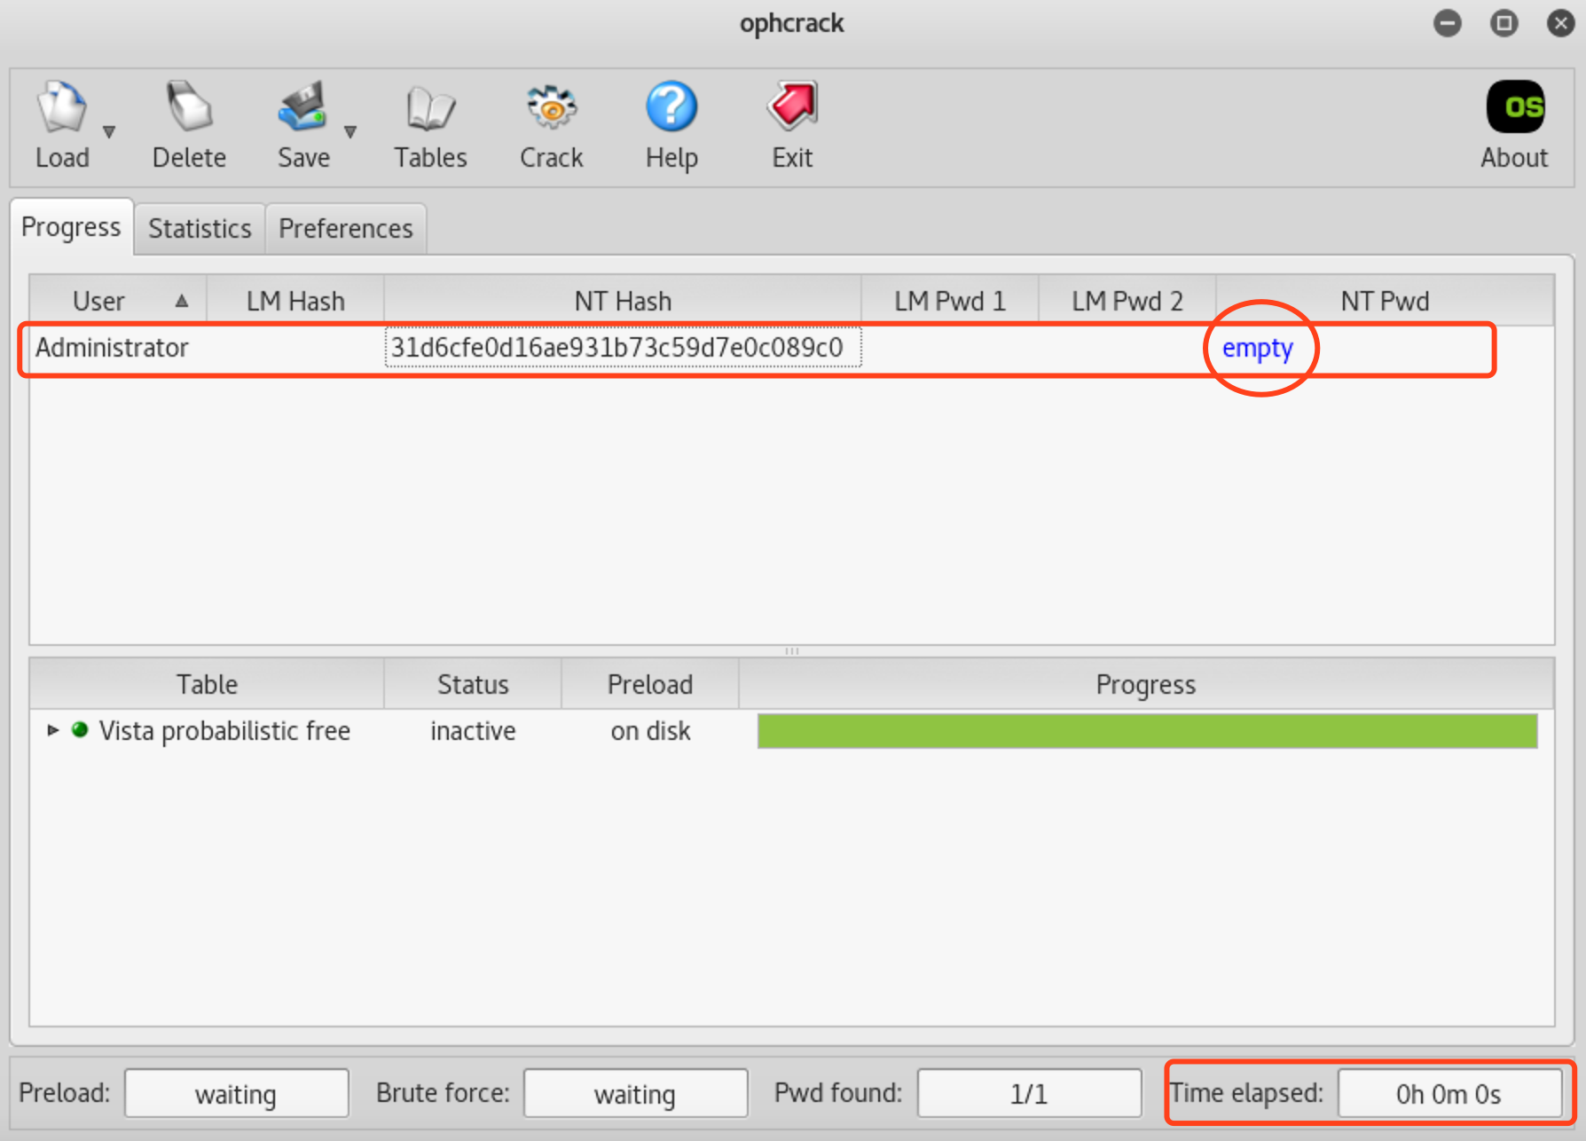1586x1141 pixels.
Task: Click the Brute force waiting field
Action: (635, 1093)
